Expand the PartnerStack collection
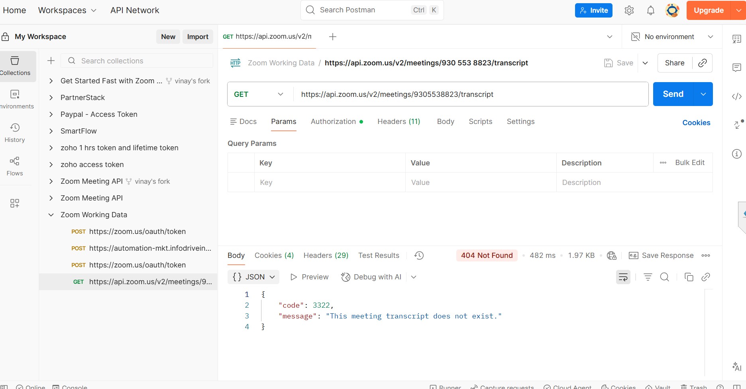Viewport: 746px width, 389px height. pyautogui.click(x=51, y=98)
